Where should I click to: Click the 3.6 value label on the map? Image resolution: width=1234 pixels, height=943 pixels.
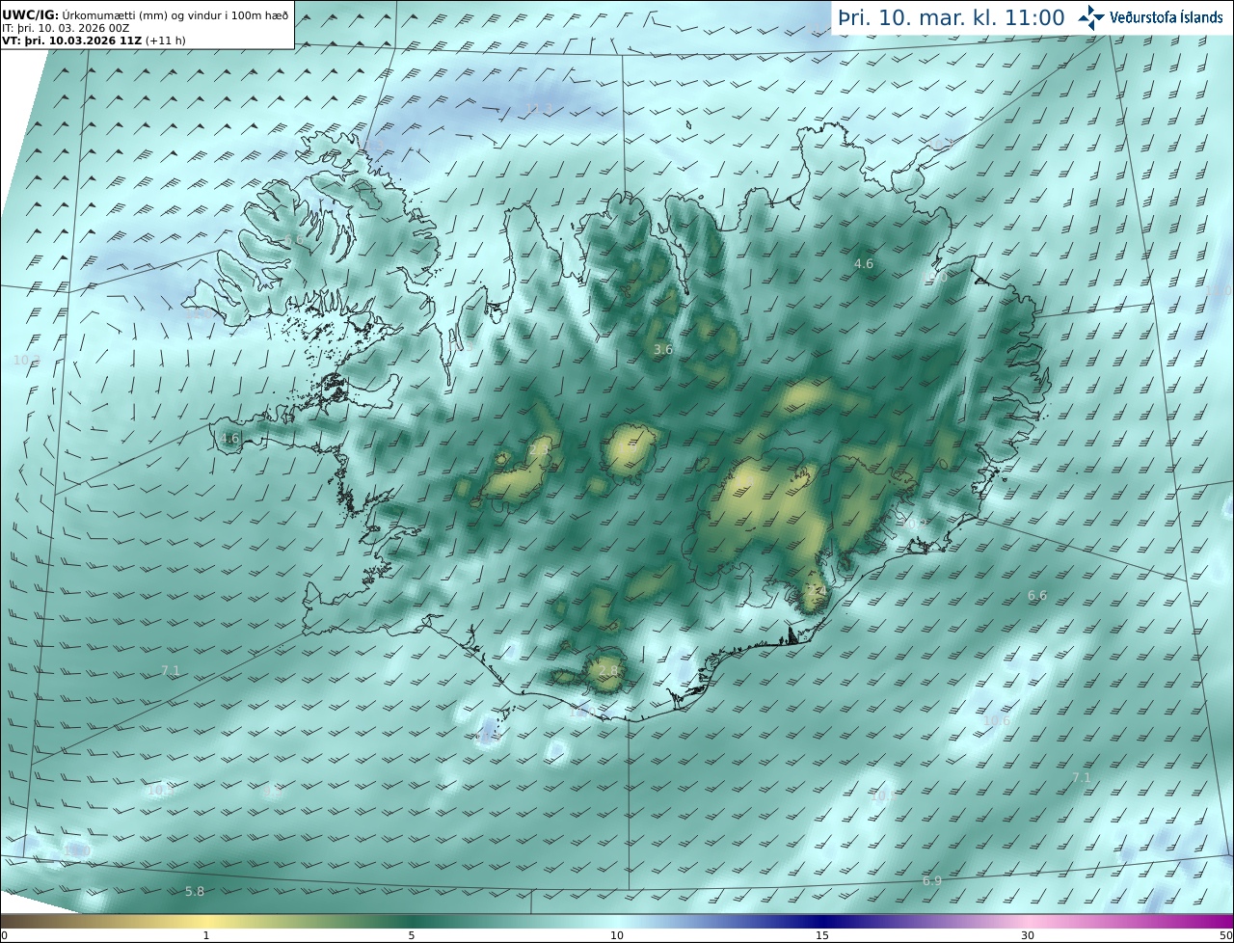663,349
